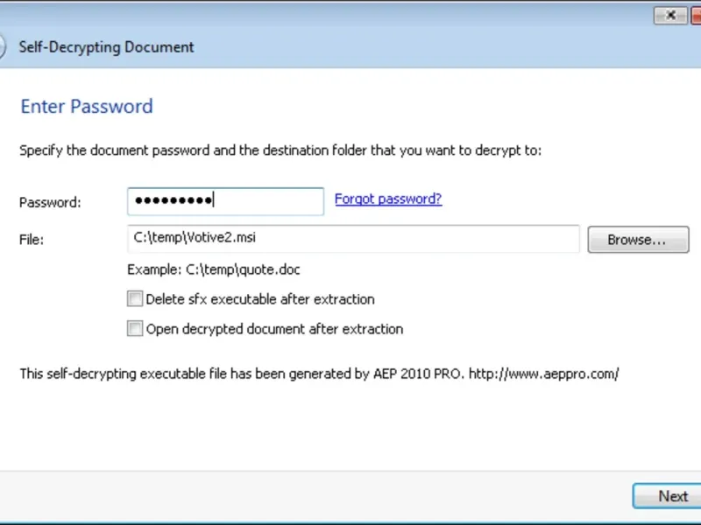The height and width of the screenshot is (525, 701).
Task: Click the Browse... button
Action: [x=638, y=240]
